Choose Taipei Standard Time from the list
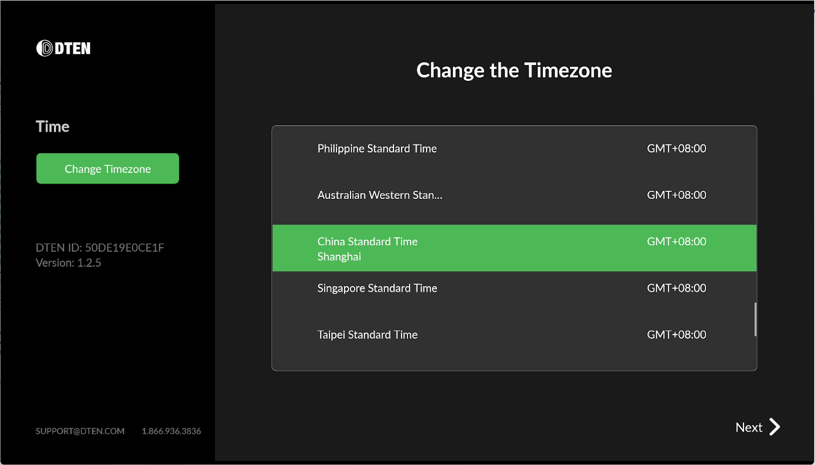Viewport: 815px width, 465px height. click(514, 335)
